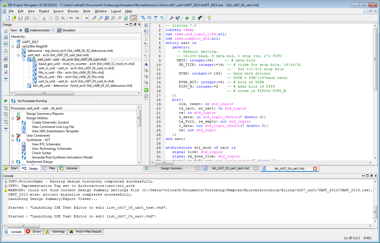Switch to the list_ch07_05_uart_test.vhd tab
The height and width of the screenshot is (243, 380).
point(230,168)
